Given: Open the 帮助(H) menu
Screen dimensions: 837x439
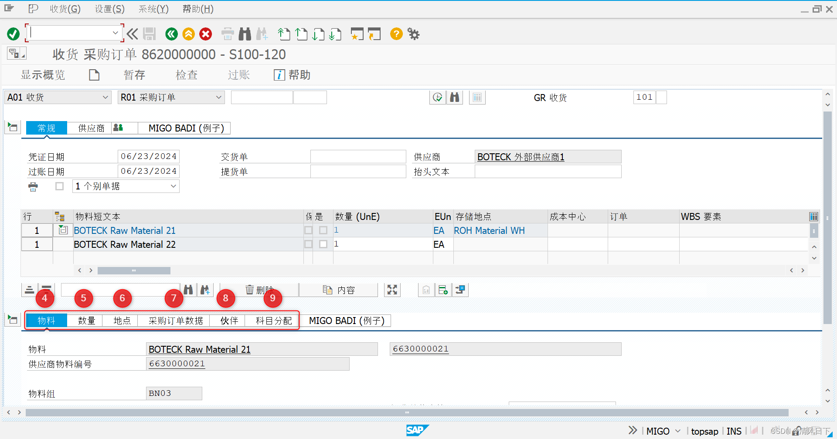Looking at the screenshot, I should (x=198, y=9).
